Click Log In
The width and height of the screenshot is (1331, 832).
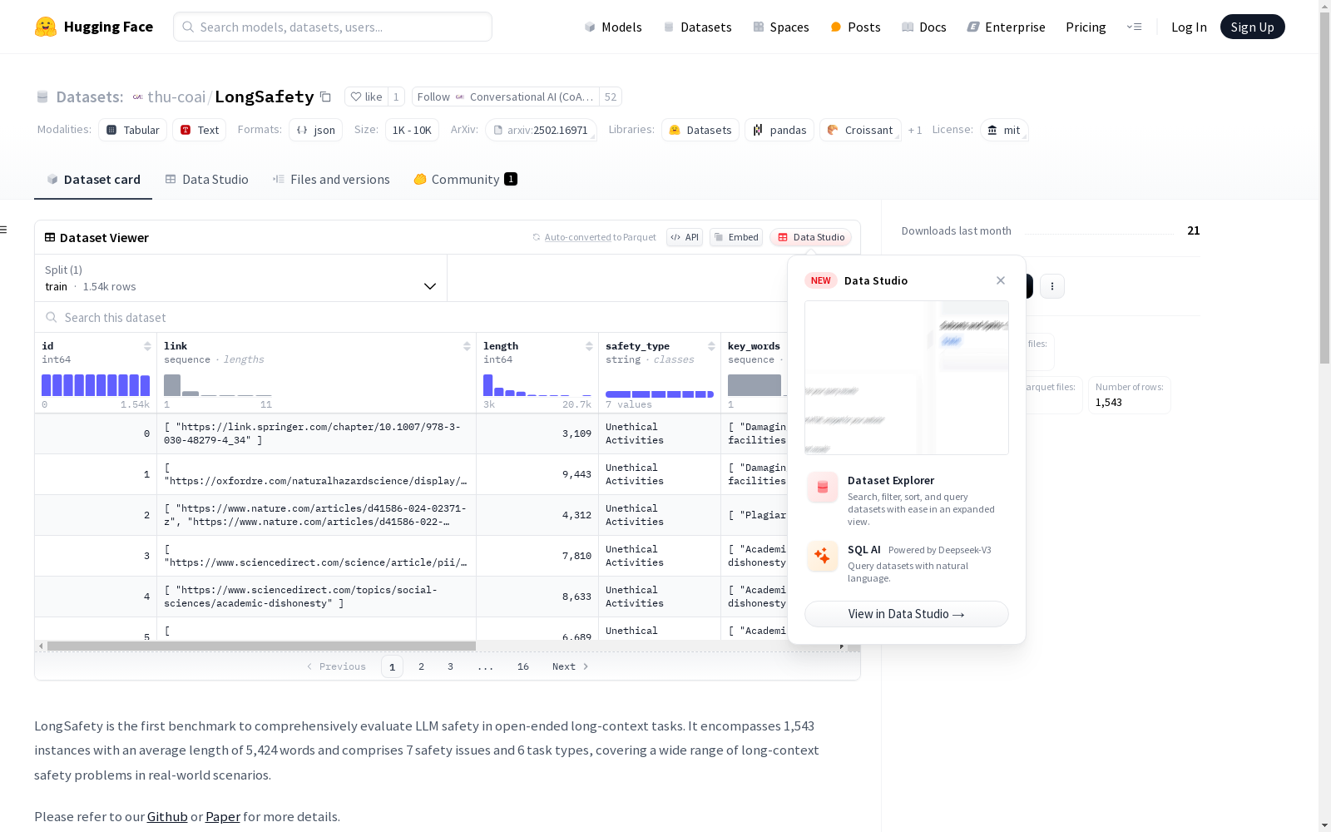[x=1189, y=27]
